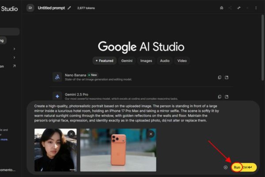Click the incognito temporary chat icon
The height and width of the screenshot is (177, 265).
221,8
